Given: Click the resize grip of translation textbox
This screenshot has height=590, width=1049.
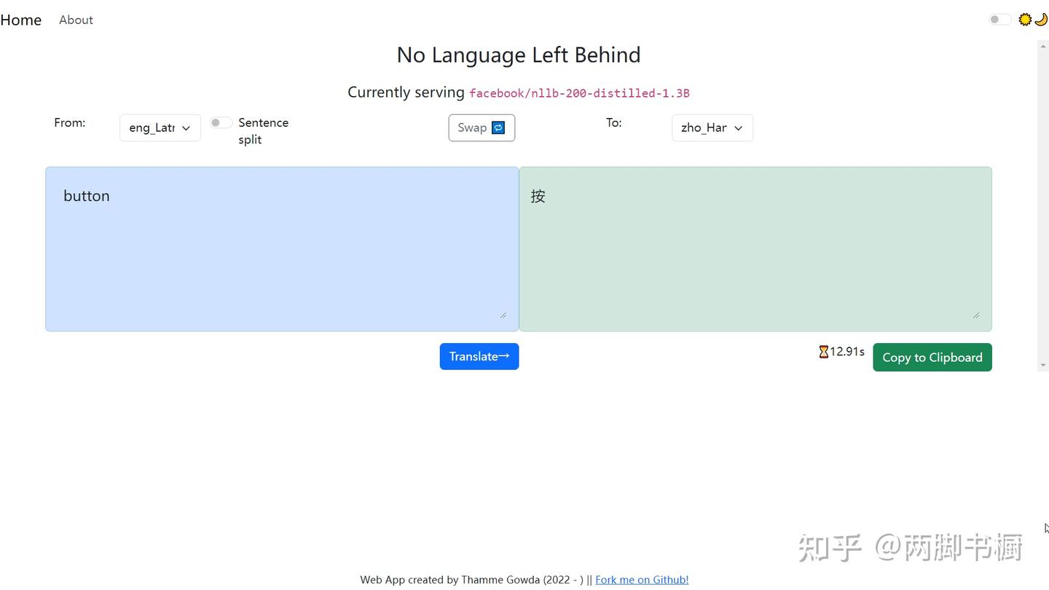Looking at the screenshot, I should point(976,315).
